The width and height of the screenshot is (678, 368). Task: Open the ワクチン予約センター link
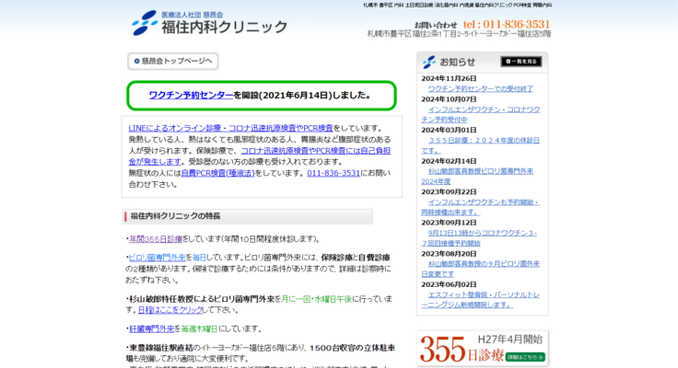(191, 96)
